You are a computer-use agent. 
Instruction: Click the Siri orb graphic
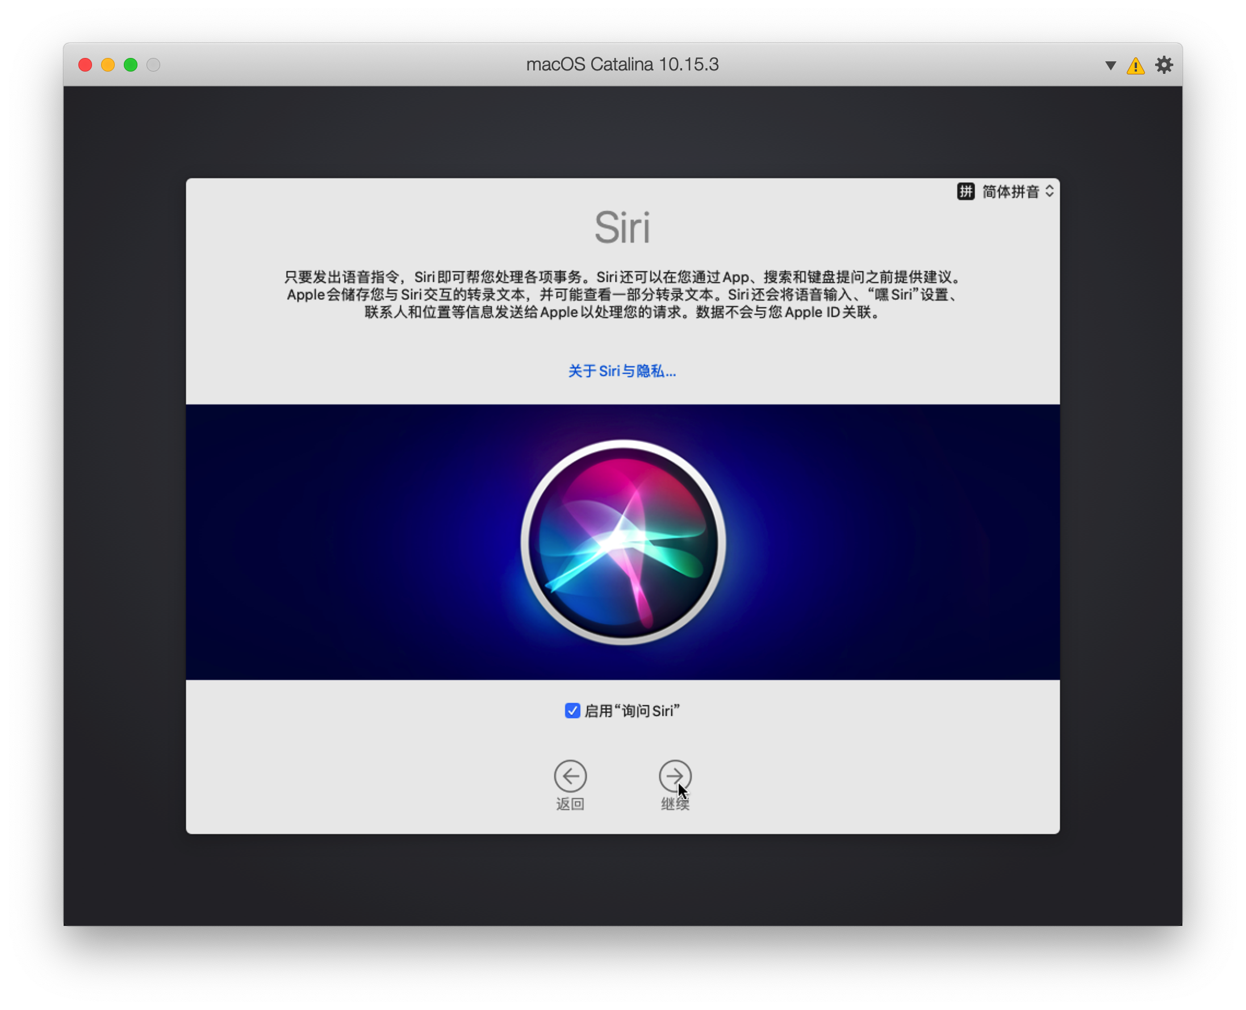(x=623, y=542)
